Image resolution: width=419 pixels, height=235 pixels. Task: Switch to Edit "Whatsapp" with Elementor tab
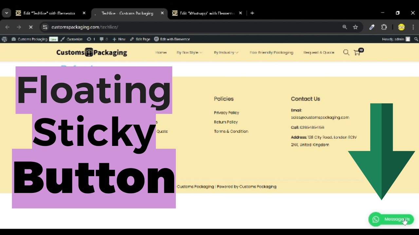tap(203, 13)
